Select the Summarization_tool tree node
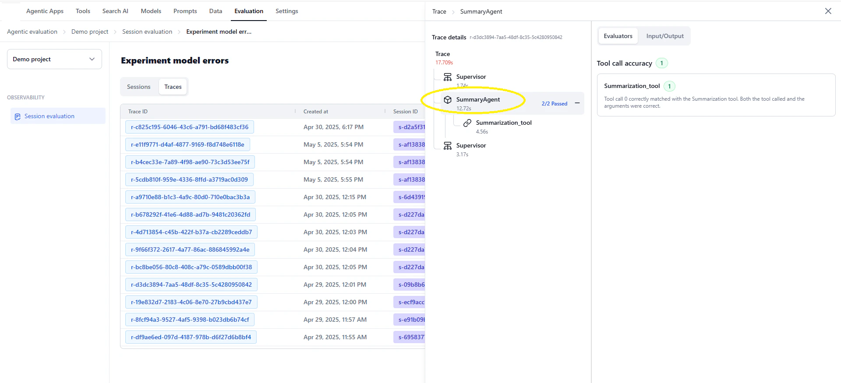Viewport: 841px width, 383px height. (504, 126)
